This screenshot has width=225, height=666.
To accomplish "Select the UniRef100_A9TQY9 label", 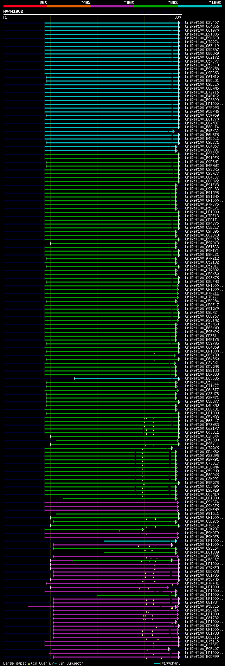I will pyautogui.click(x=202, y=309).
